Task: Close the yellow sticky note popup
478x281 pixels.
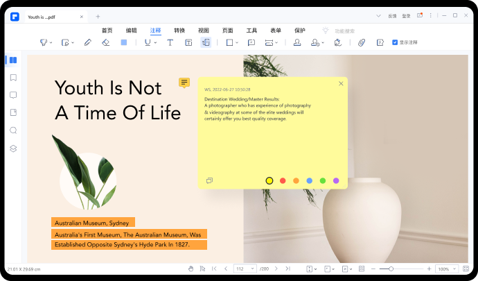Action: click(341, 84)
